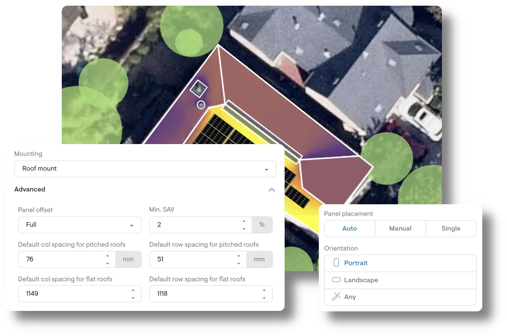507x336 pixels.
Task: Increase pitched roof row spacing value
Action: point(239,256)
